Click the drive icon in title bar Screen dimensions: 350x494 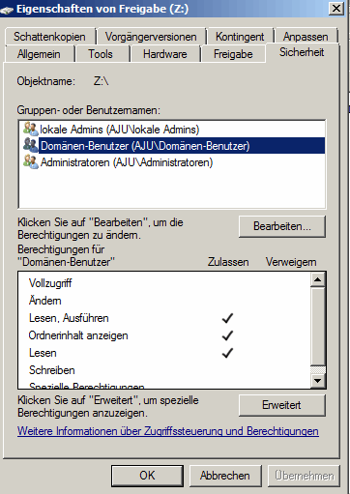pos(7,10)
